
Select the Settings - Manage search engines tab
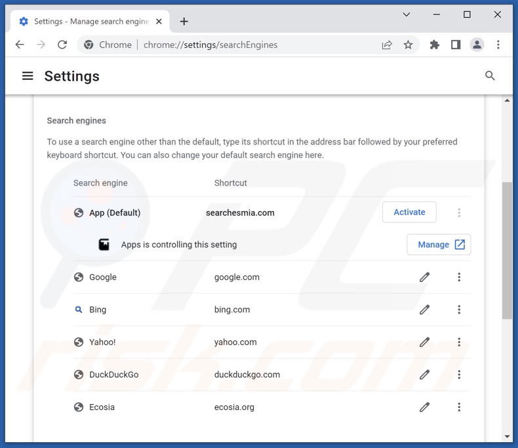[x=90, y=22]
